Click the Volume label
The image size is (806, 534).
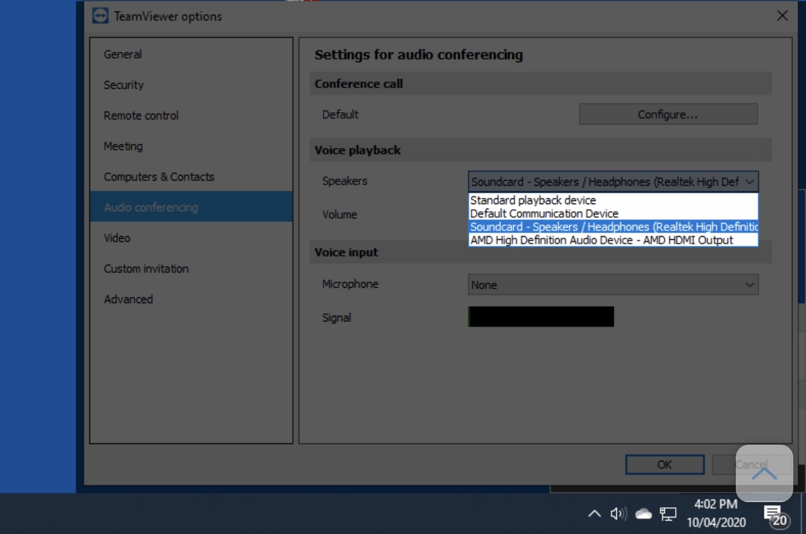[340, 214]
